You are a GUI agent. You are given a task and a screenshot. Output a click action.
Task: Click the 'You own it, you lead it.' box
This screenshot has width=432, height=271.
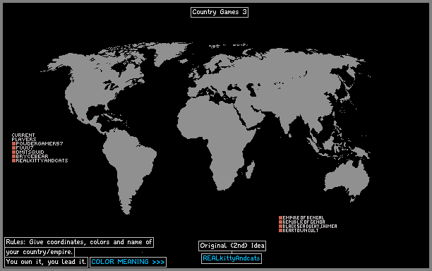pos(46,262)
